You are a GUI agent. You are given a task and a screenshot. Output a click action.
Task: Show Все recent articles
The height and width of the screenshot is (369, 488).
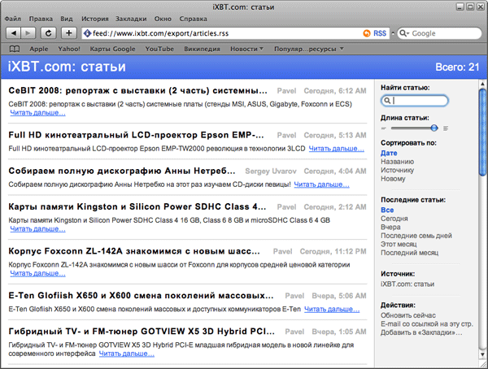[x=387, y=210]
